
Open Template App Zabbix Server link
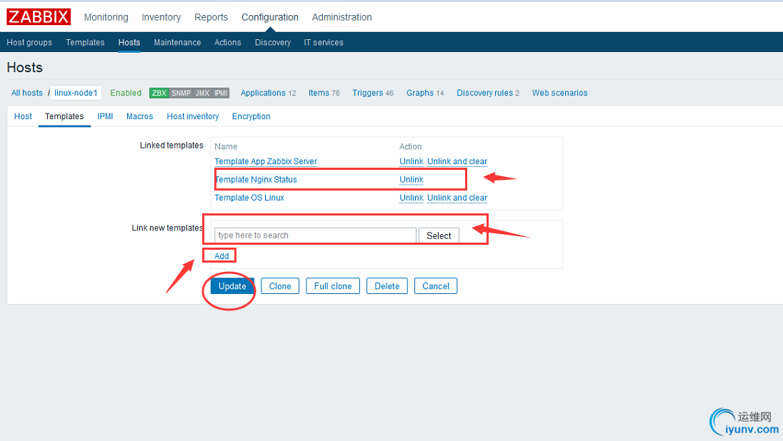tap(266, 162)
